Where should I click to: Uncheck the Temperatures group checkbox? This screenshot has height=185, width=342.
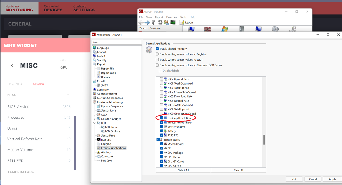[x=158, y=140]
